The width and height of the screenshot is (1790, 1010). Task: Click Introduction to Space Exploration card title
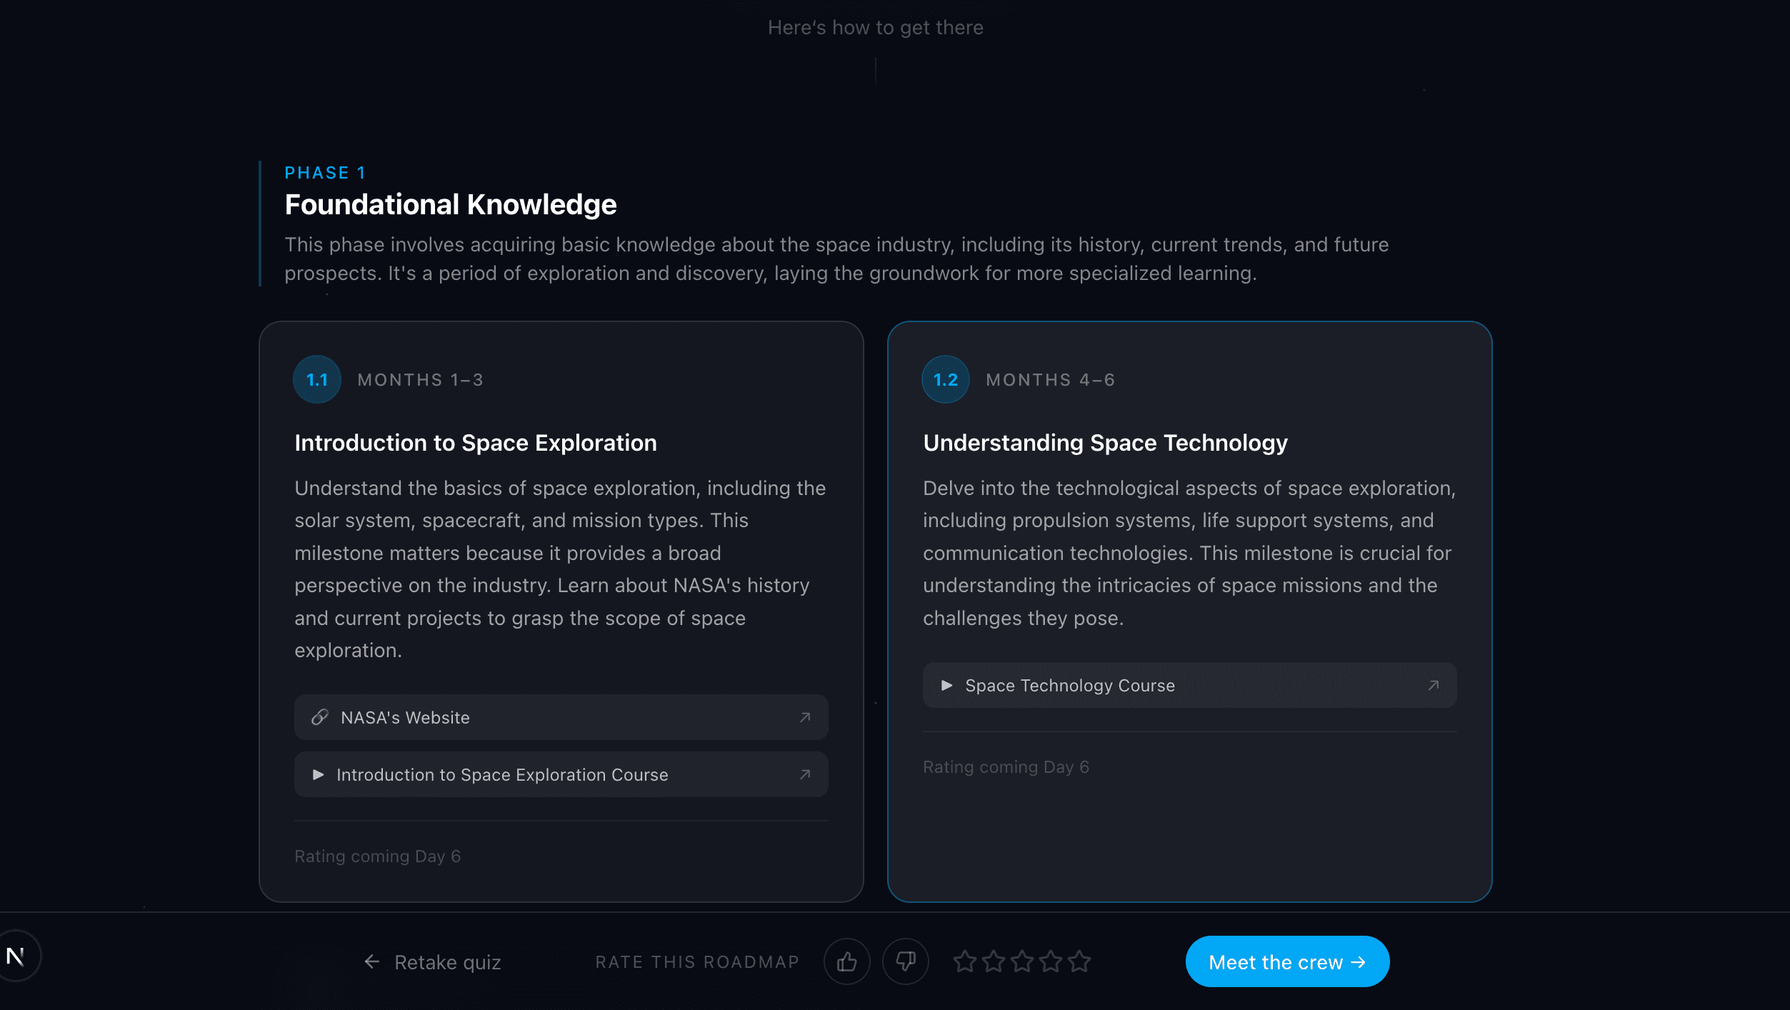click(476, 443)
